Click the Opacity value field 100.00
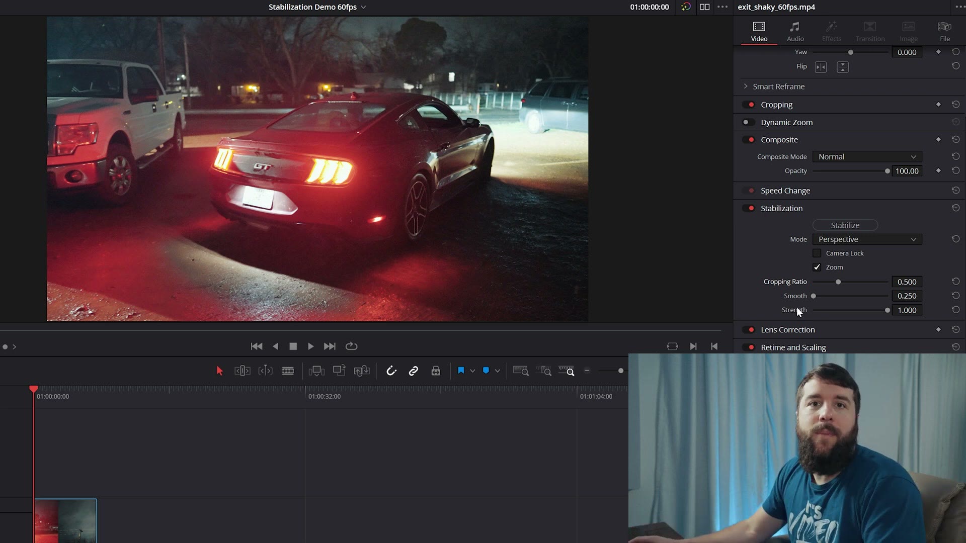The height and width of the screenshot is (543, 966). [x=907, y=171]
